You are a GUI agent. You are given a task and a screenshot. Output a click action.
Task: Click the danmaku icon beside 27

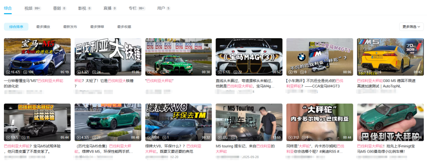click(x=94, y=138)
